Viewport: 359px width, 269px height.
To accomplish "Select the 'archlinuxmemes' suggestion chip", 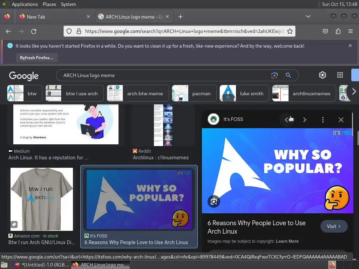I will tap(304, 93).
